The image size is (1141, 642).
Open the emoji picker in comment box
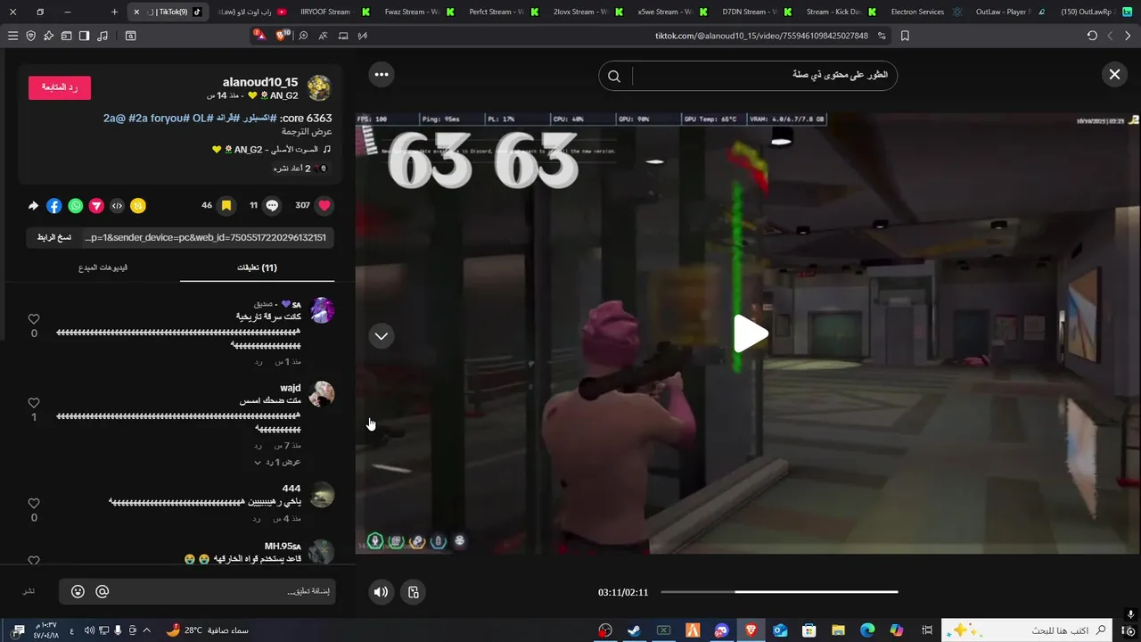(x=78, y=591)
